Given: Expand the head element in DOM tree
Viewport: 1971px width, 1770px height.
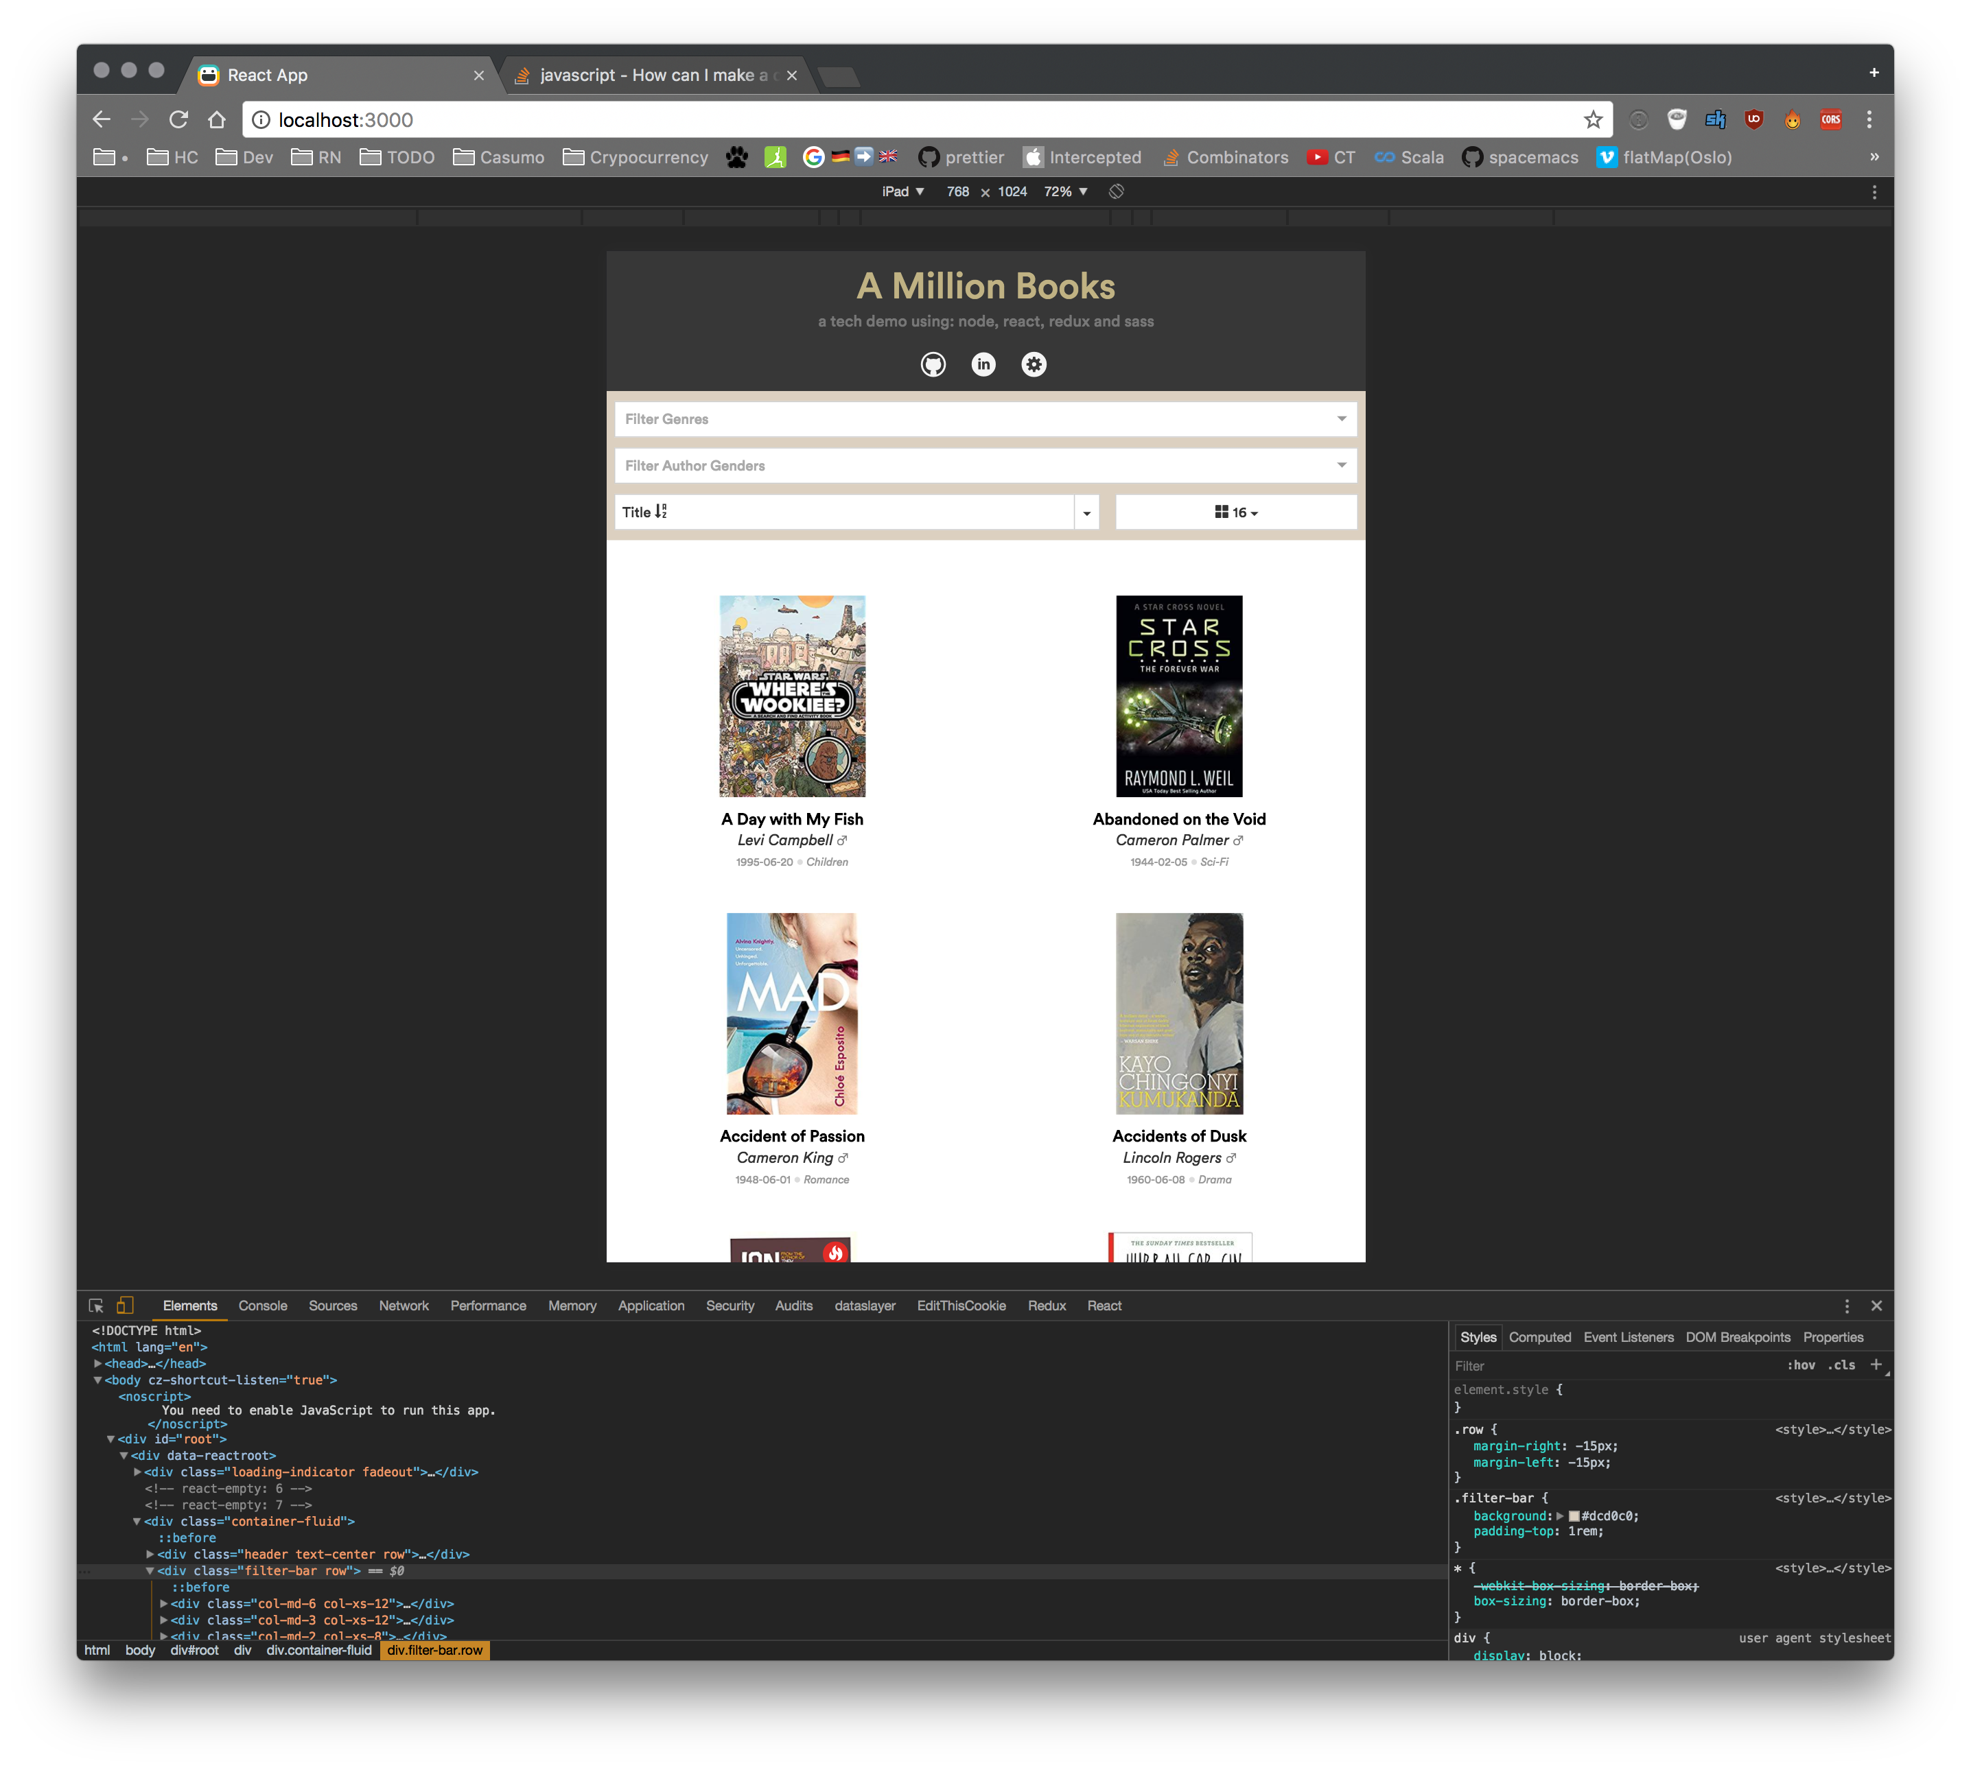Looking at the screenshot, I should (97, 1363).
